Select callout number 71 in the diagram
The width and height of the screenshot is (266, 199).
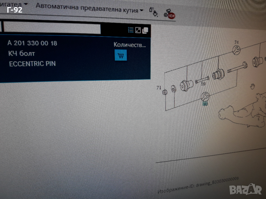coord(159,88)
